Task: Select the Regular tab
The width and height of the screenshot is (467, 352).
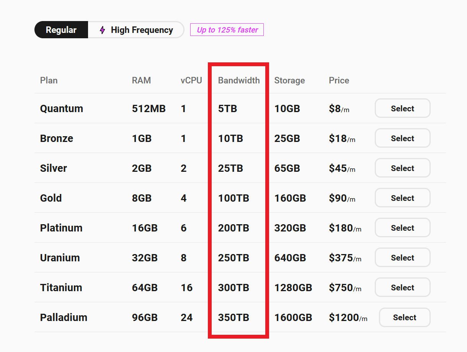Action: click(x=61, y=29)
